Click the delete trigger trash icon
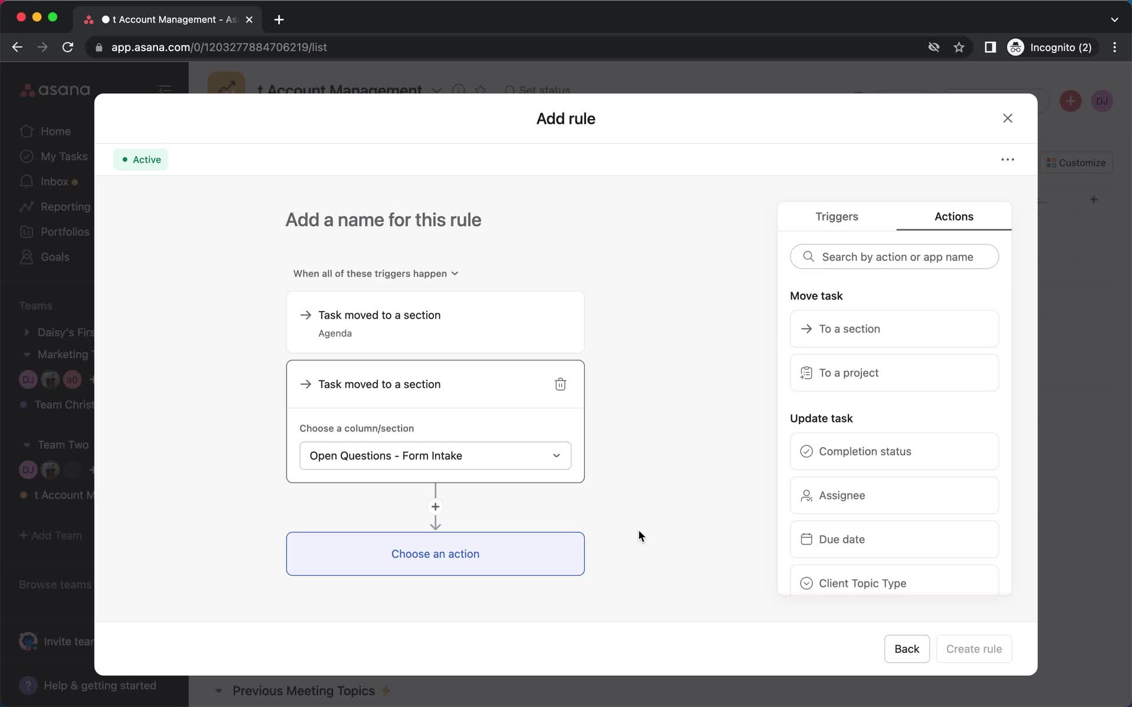 coord(560,384)
